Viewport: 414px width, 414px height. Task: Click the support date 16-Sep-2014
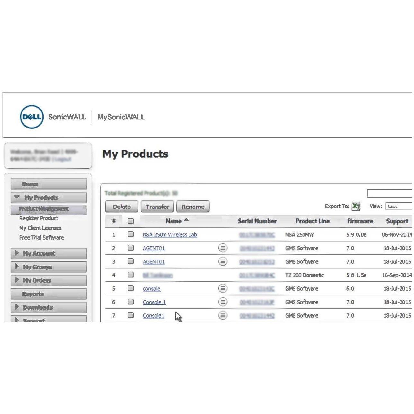click(397, 275)
